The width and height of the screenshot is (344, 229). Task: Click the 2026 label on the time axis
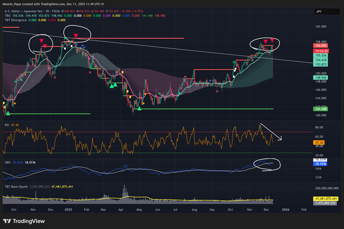(285, 209)
